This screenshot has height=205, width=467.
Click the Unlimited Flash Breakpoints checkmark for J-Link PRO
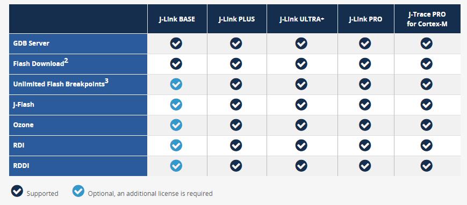coord(365,84)
